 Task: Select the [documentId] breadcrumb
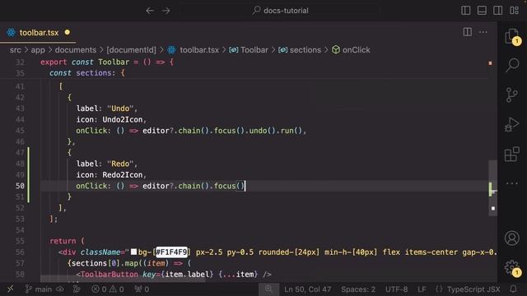pos(131,50)
